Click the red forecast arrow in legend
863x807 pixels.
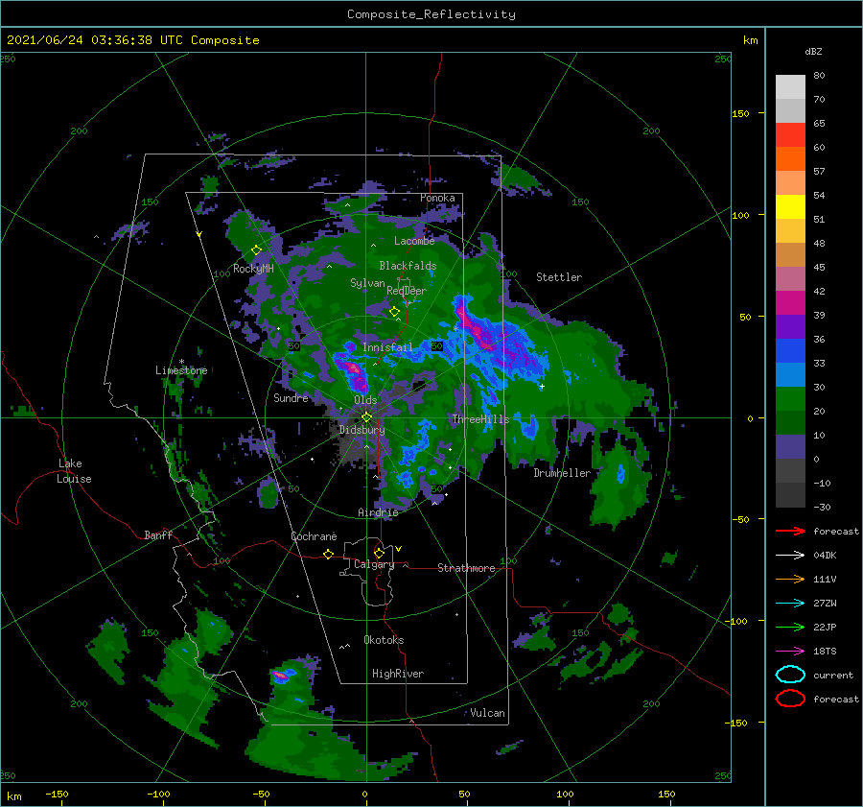click(x=790, y=531)
